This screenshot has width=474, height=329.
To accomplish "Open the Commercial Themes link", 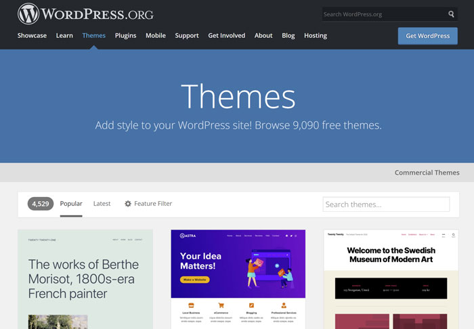I will coord(427,173).
